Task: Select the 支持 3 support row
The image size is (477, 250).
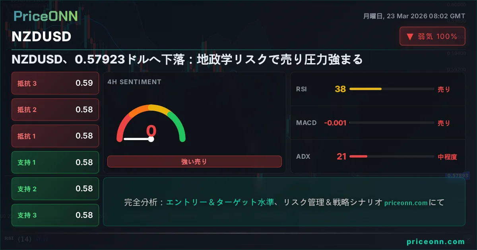Action: click(x=55, y=215)
